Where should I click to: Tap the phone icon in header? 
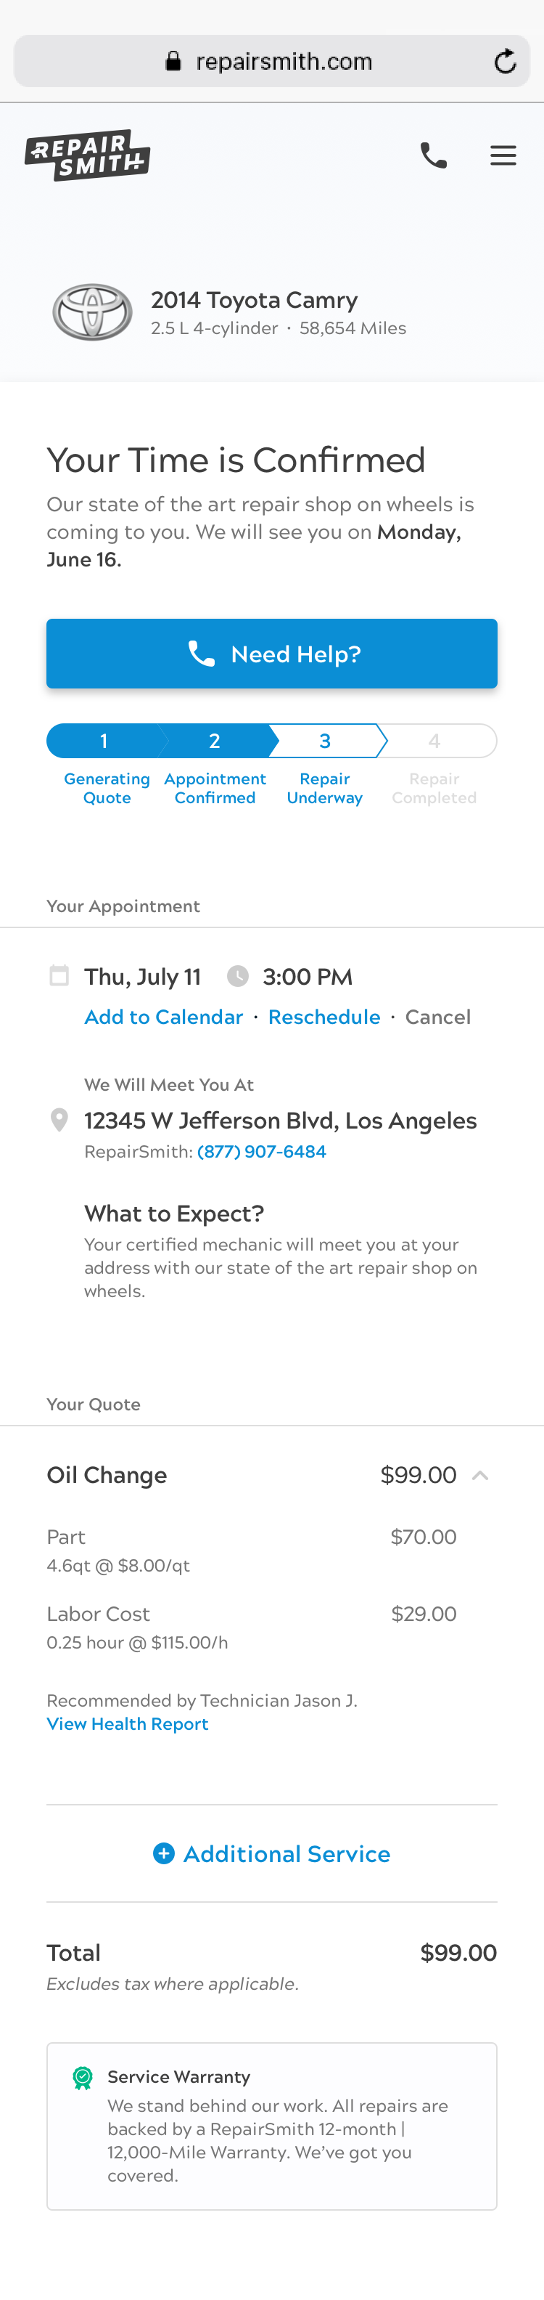click(x=434, y=155)
